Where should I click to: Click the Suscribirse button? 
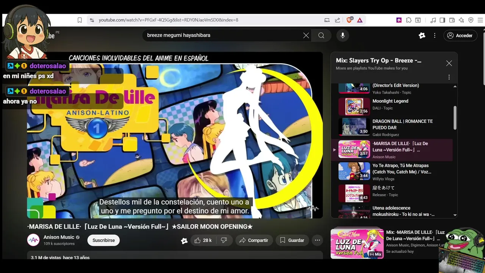103,240
